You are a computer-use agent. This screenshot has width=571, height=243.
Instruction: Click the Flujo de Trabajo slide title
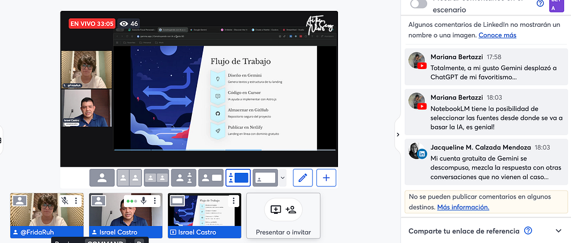[240, 61]
